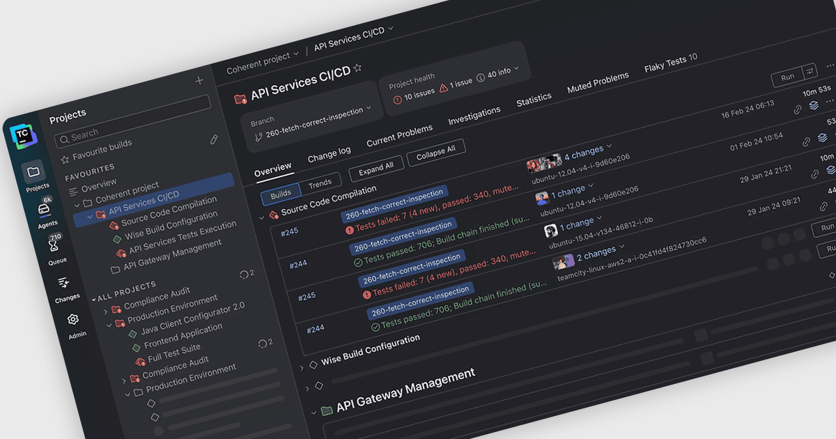Image resolution: width=836 pixels, height=439 pixels.
Task: Switch to the Statistics tab
Action: coord(534,99)
